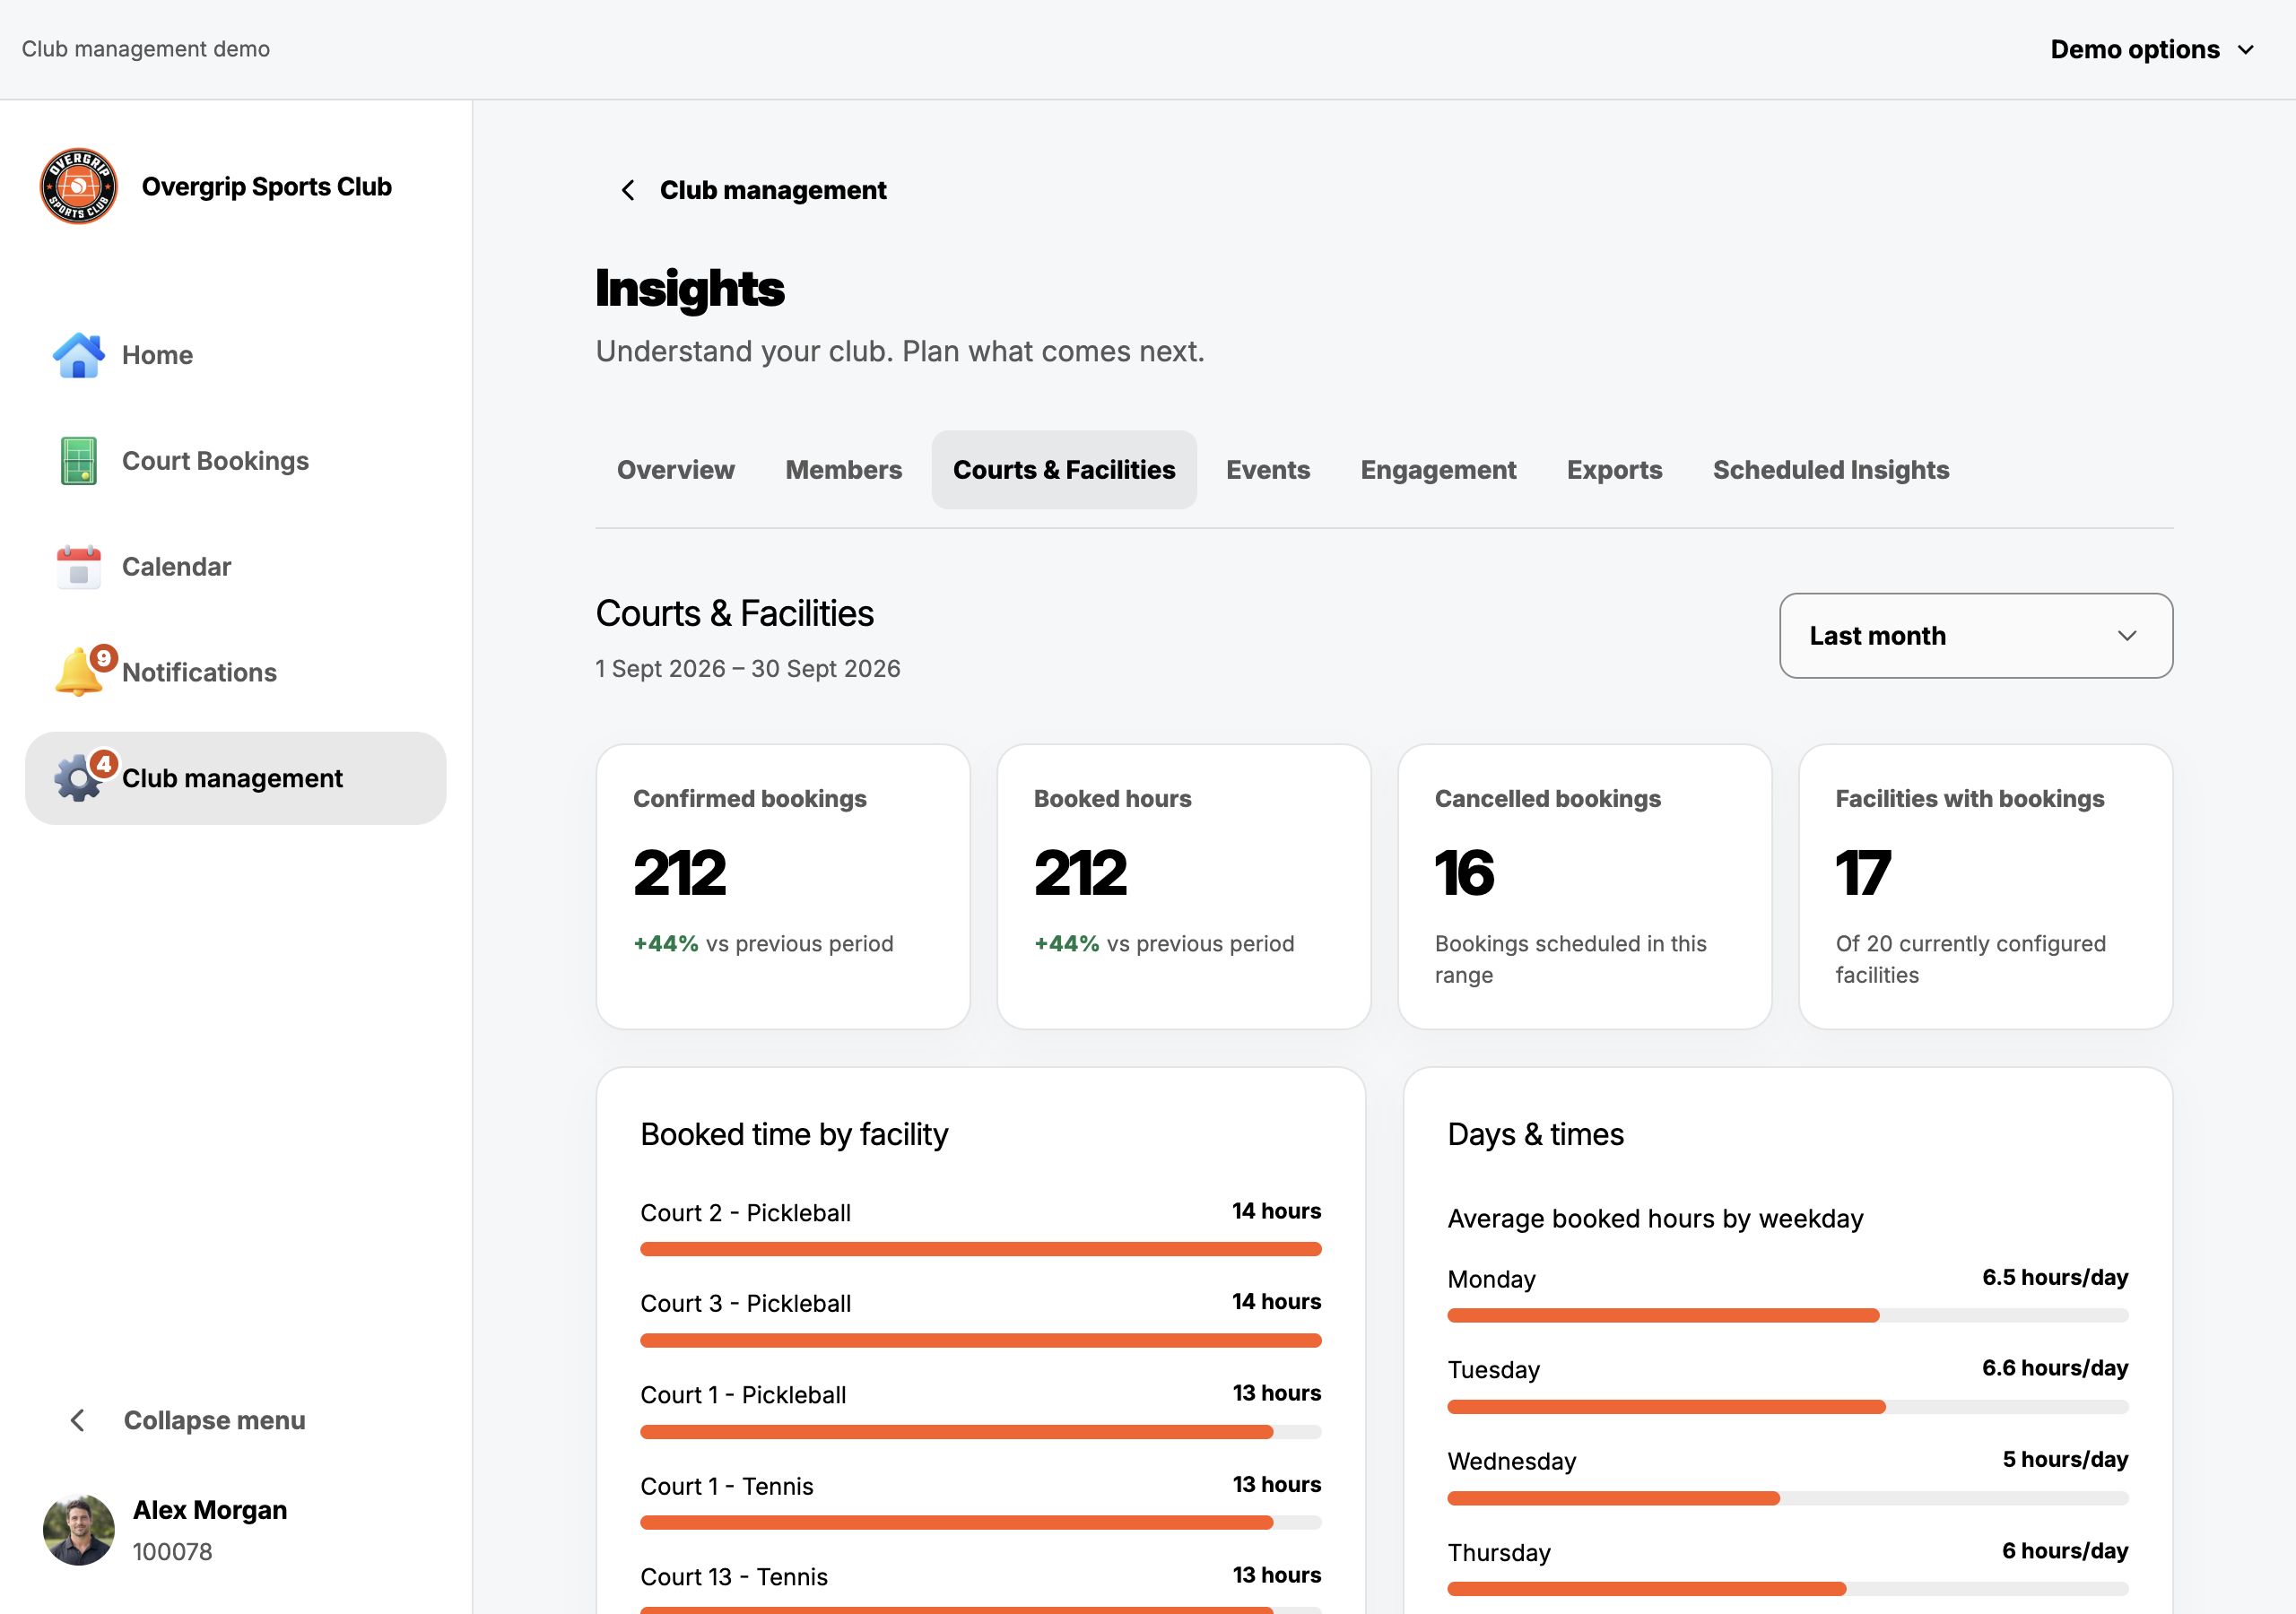The height and width of the screenshot is (1614, 2296).
Task: Click the Club management breadcrumb link
Action: click(x=773, y=190)
